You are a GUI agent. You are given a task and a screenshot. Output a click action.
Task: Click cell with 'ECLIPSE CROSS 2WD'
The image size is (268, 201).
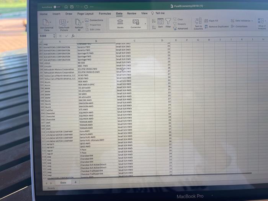pos(96,69)
